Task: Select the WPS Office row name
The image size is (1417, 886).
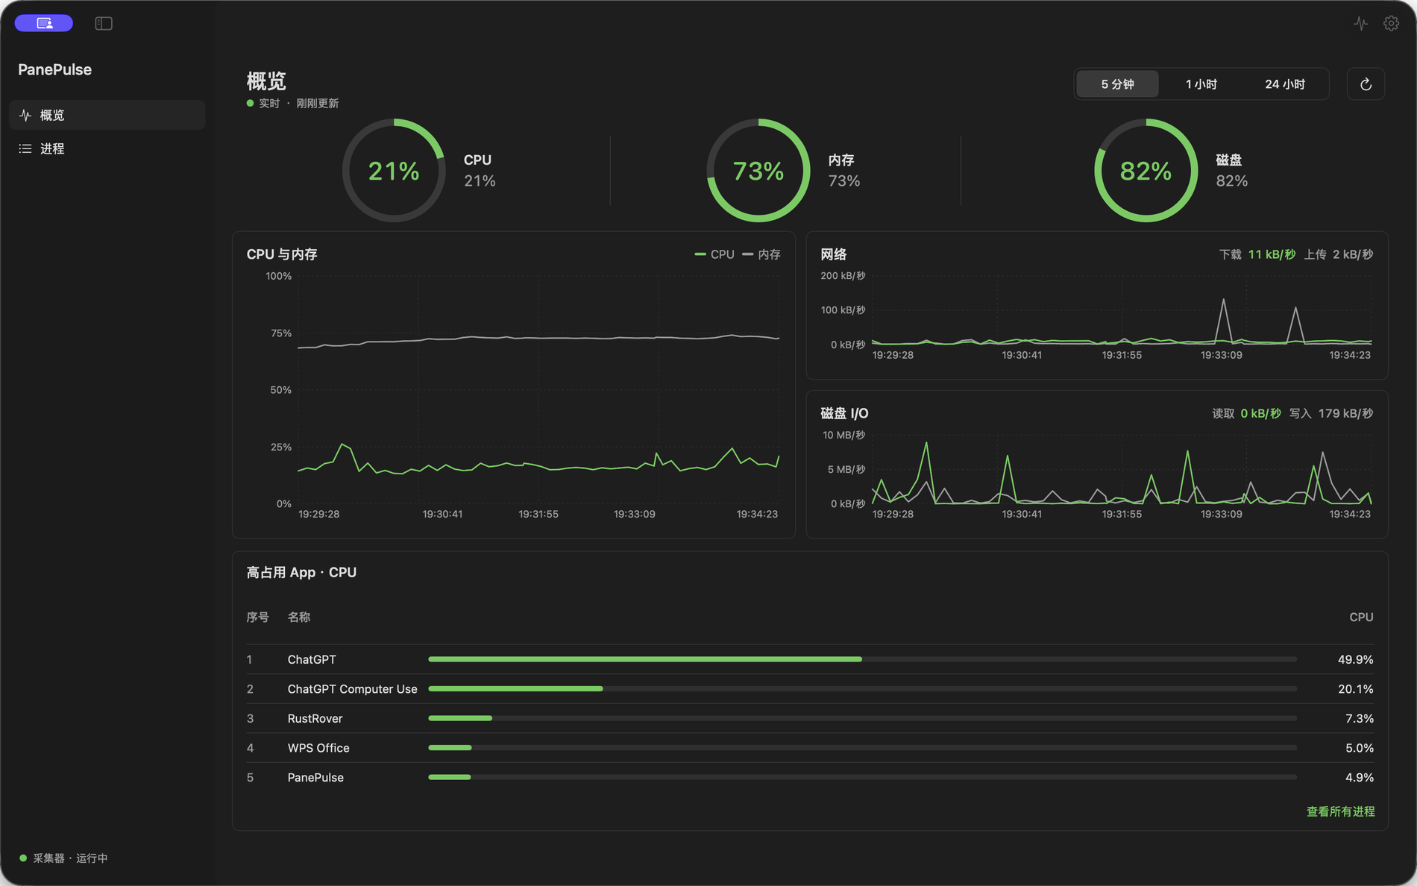Action: 318,748
